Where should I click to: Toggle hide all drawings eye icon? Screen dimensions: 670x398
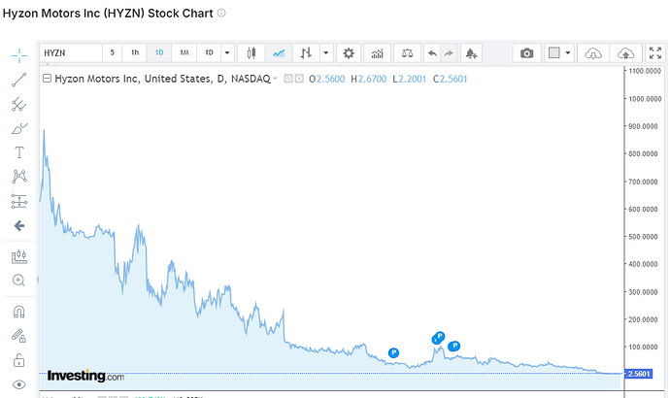click(18, 384)
